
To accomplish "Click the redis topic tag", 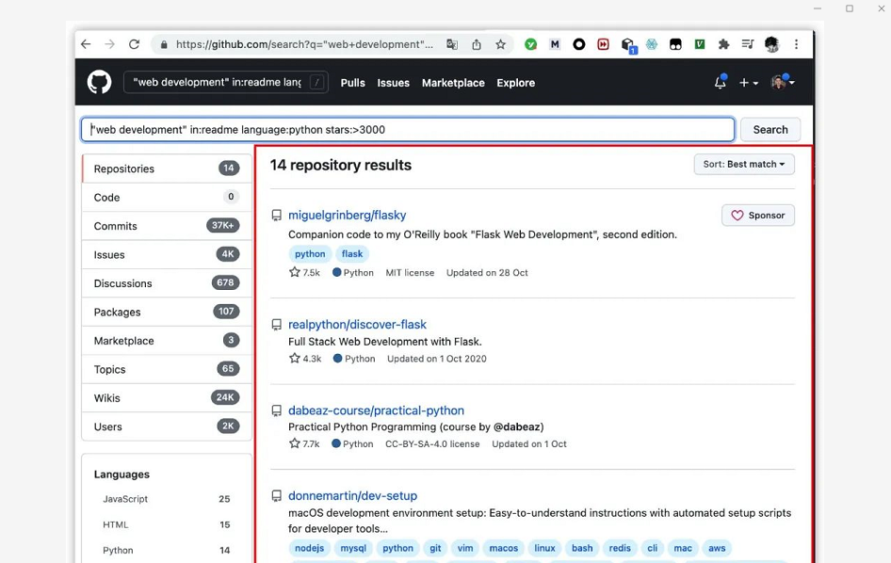I will [620, 548].
